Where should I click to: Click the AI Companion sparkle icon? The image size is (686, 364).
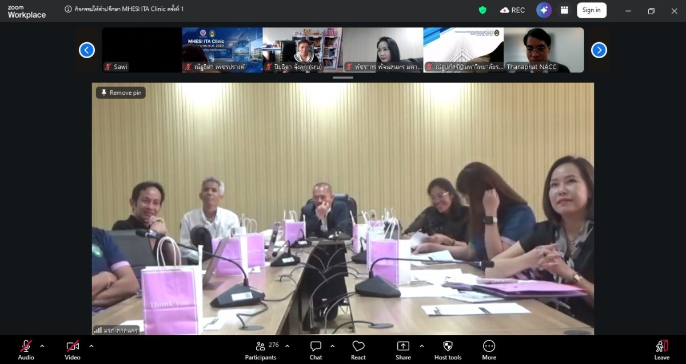[544, 10]
